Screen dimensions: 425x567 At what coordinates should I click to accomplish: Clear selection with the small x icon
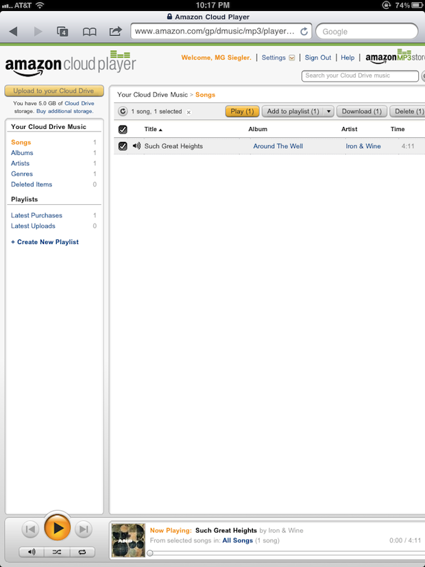pos(189,112)
